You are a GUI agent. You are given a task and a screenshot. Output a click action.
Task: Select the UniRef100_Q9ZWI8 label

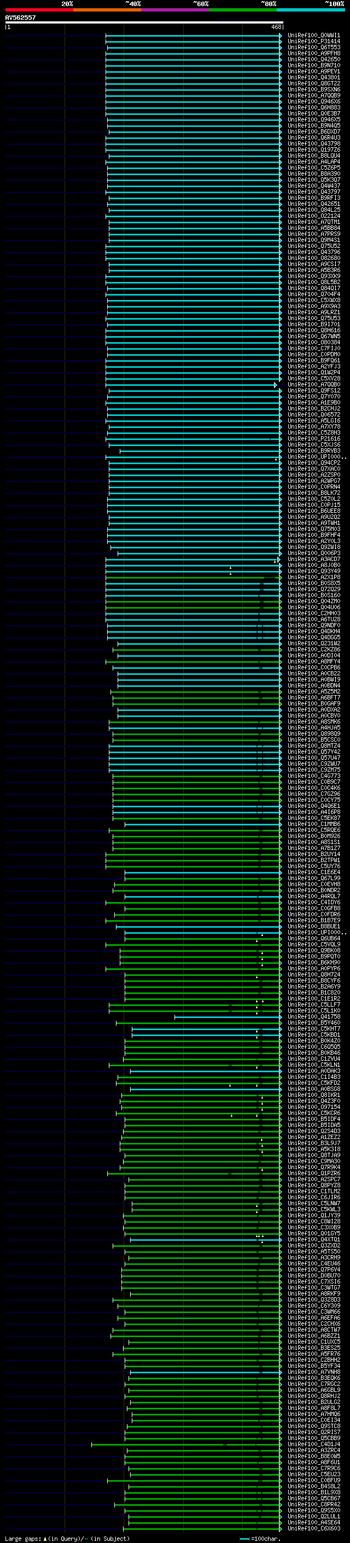[x=314, y=547]
